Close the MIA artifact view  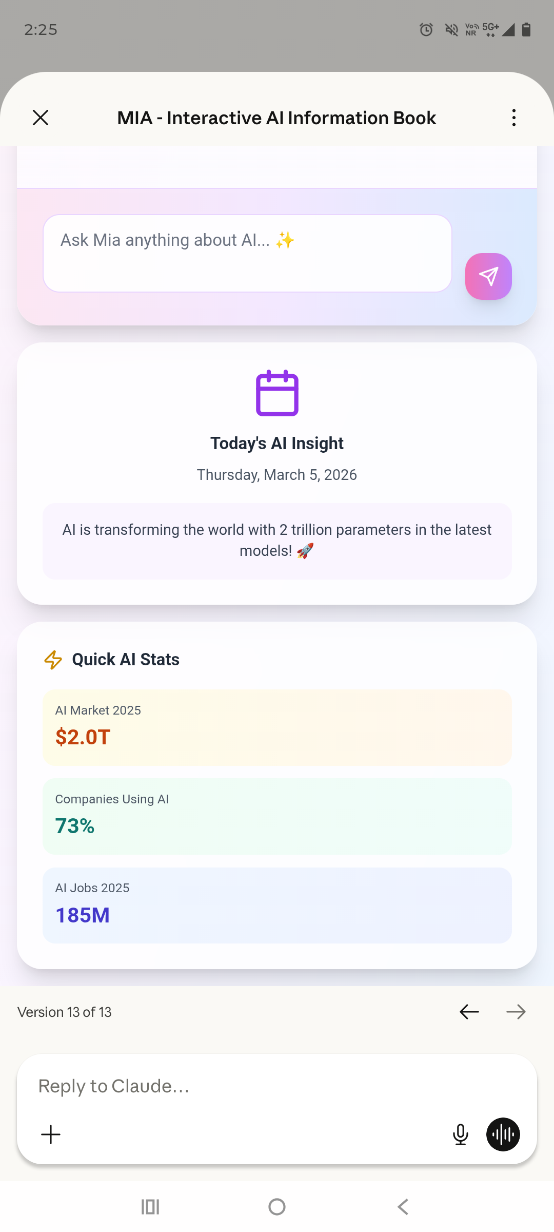click(41, 117)
